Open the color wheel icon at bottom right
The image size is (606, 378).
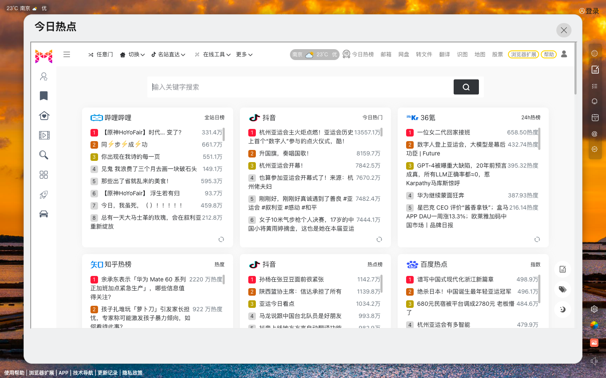coord(594,325)
